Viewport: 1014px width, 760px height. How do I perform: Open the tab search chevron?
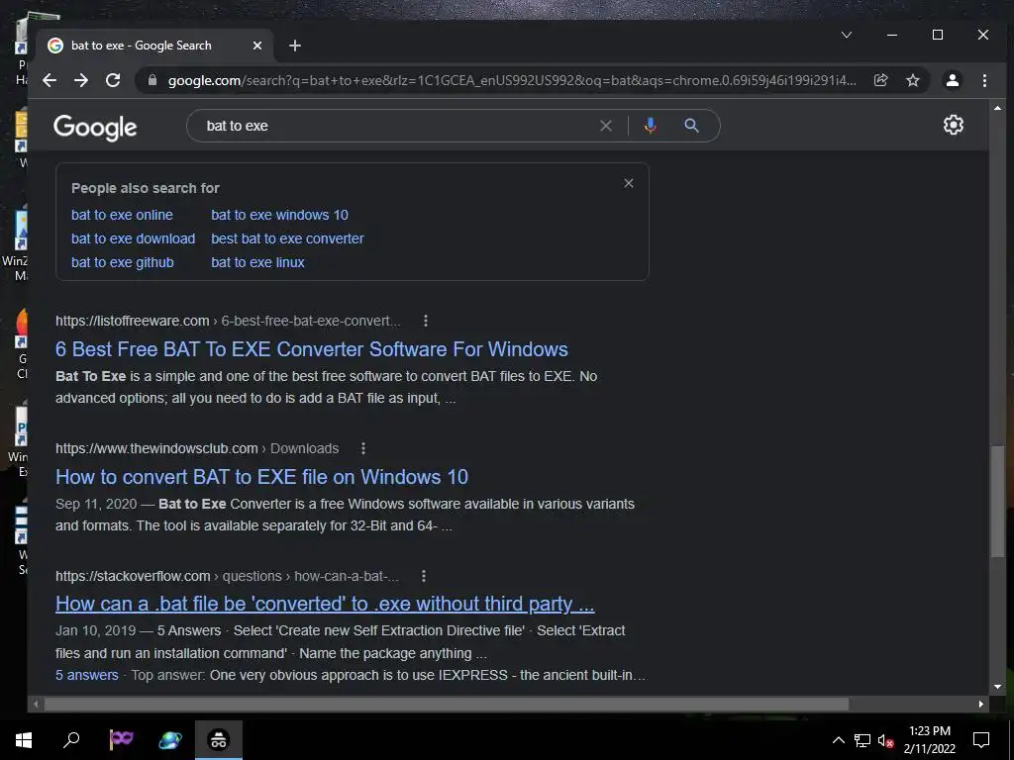[847, 35]
